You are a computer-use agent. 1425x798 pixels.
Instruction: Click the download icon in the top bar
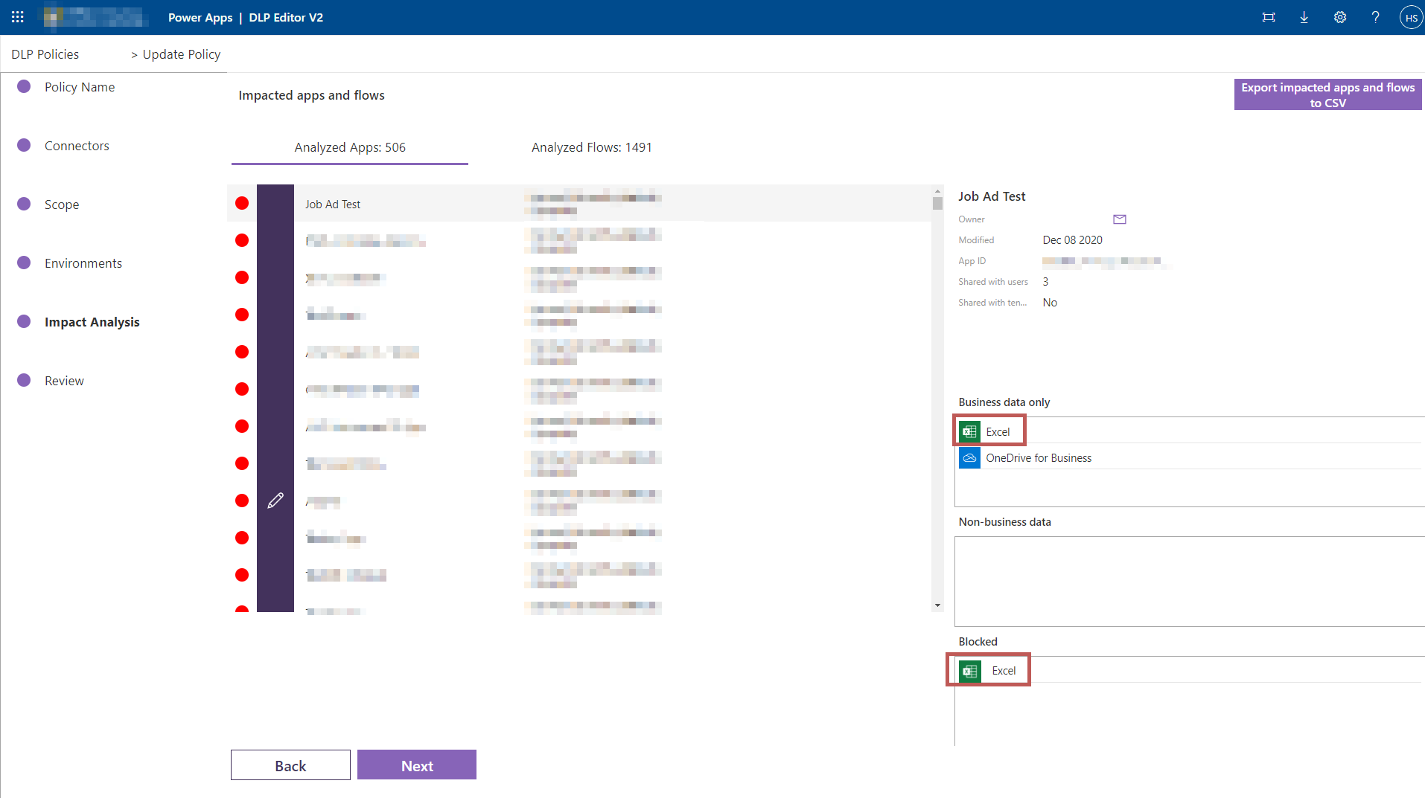point(1304,17)
